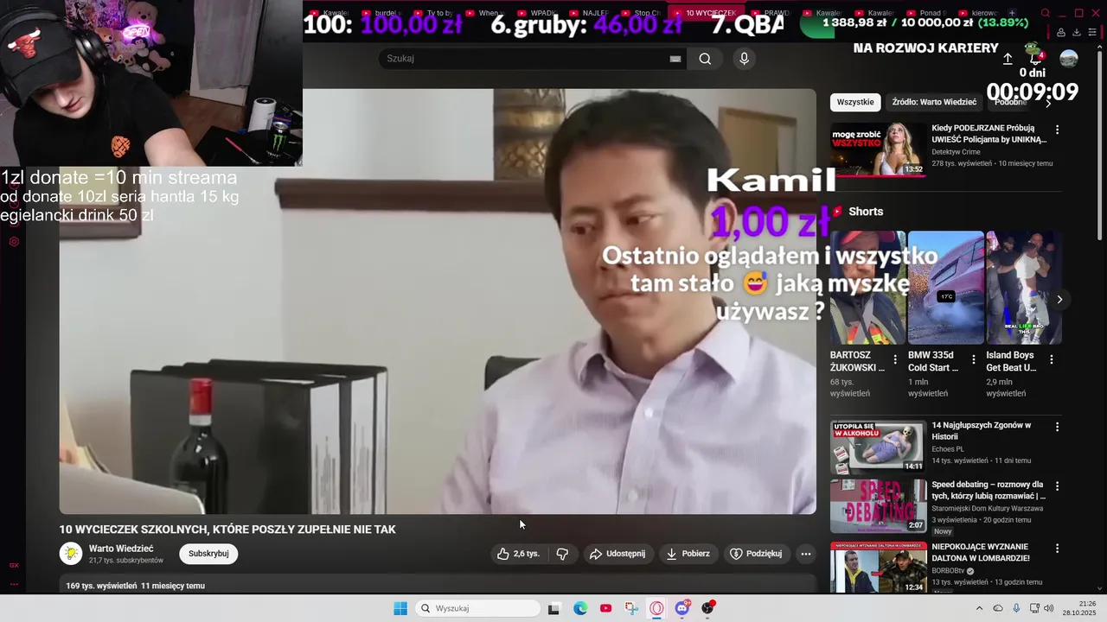Play the BMW 335d Cold Start short

pyautogui.click(x=946, y=288)
